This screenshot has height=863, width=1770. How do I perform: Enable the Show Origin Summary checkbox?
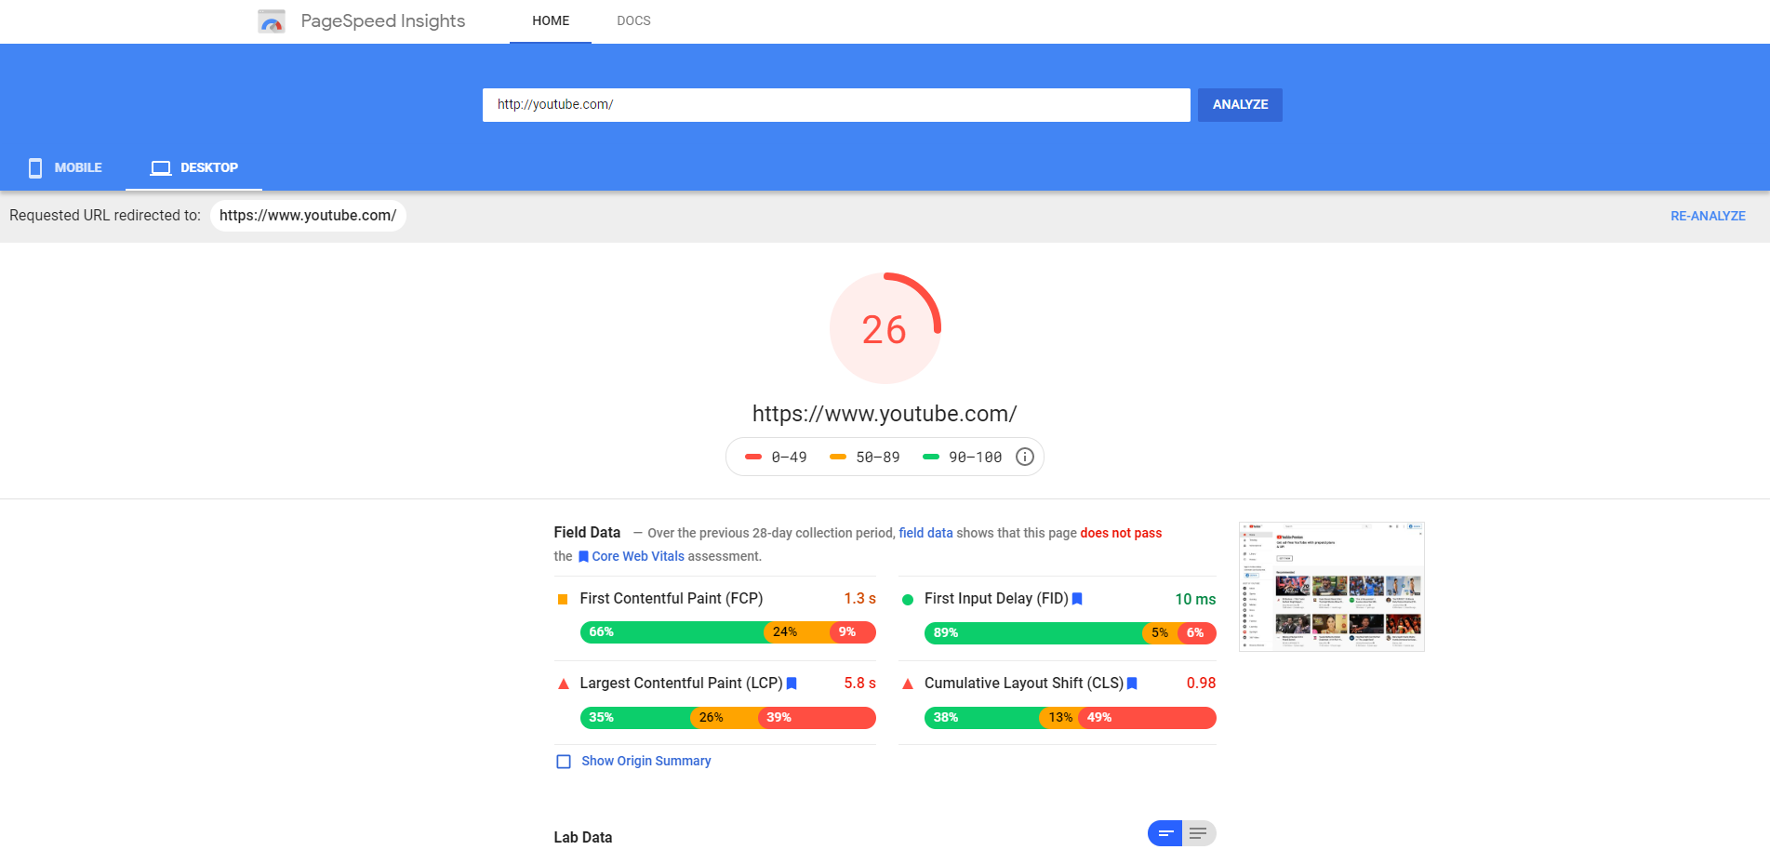[x=564, y=762]
